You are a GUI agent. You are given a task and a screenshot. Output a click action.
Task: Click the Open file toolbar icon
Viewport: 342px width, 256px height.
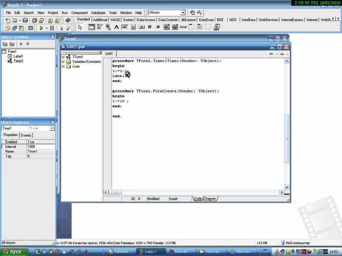tap(14, 21)
